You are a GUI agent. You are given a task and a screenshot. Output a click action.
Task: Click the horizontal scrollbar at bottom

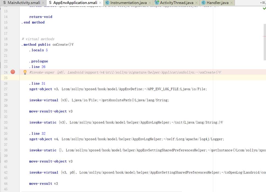point(102,191)
